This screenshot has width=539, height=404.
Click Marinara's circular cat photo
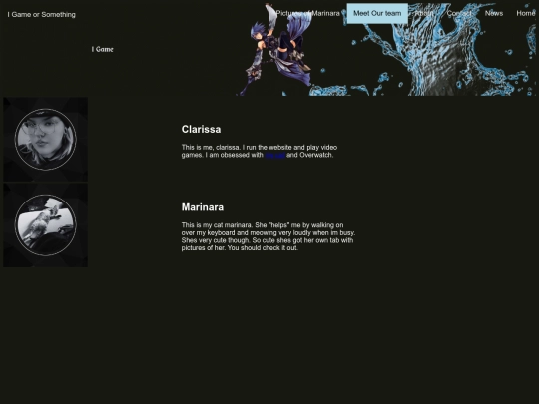(45, 225)
